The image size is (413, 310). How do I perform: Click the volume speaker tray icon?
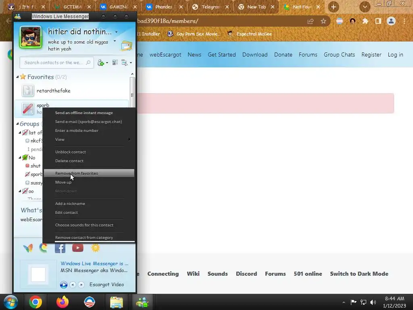coord(373,302)
